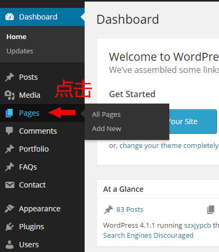
Task: Open the Updates submenu item
Action: [20, 51]
